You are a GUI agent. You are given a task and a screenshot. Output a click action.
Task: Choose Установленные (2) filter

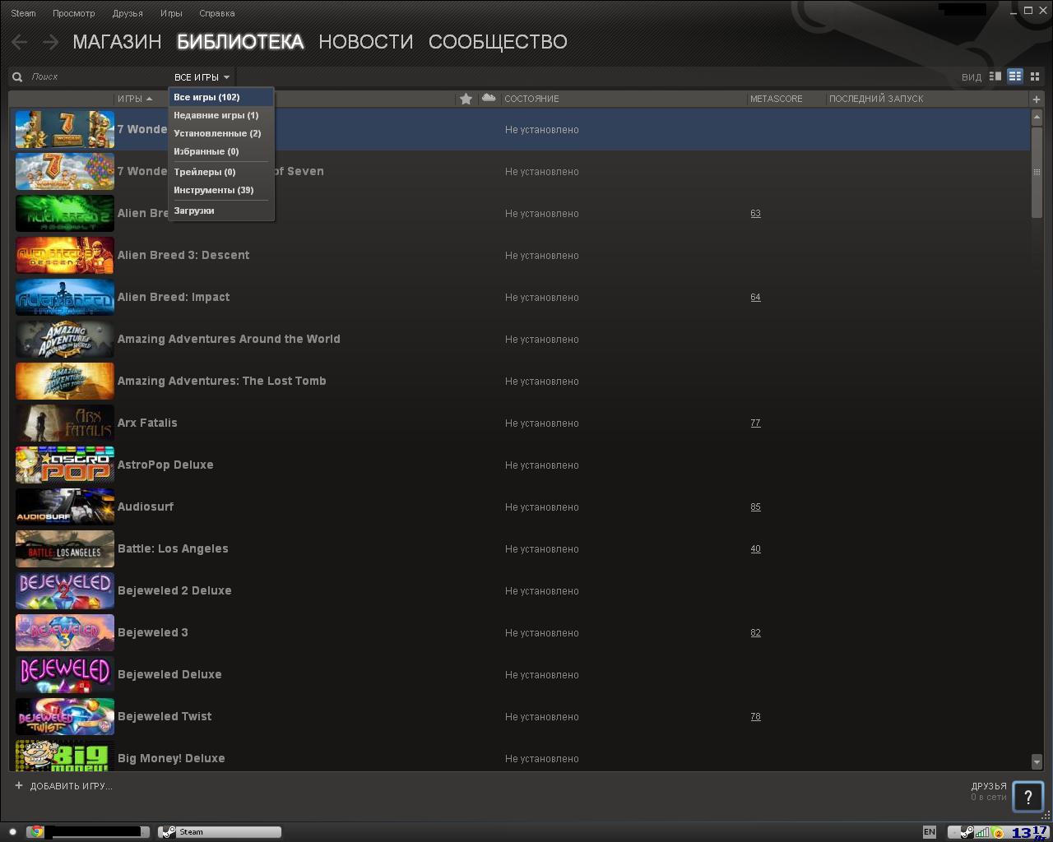pyautogui.click(x=220, y=133)
